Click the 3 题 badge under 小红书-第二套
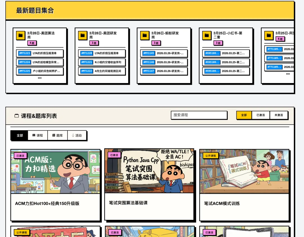304x237 pixels. pyautogui.click(x=218, y=43)
